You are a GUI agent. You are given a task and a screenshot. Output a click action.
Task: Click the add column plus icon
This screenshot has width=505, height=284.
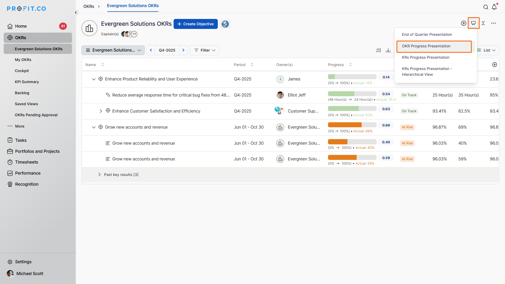(494, 65)
